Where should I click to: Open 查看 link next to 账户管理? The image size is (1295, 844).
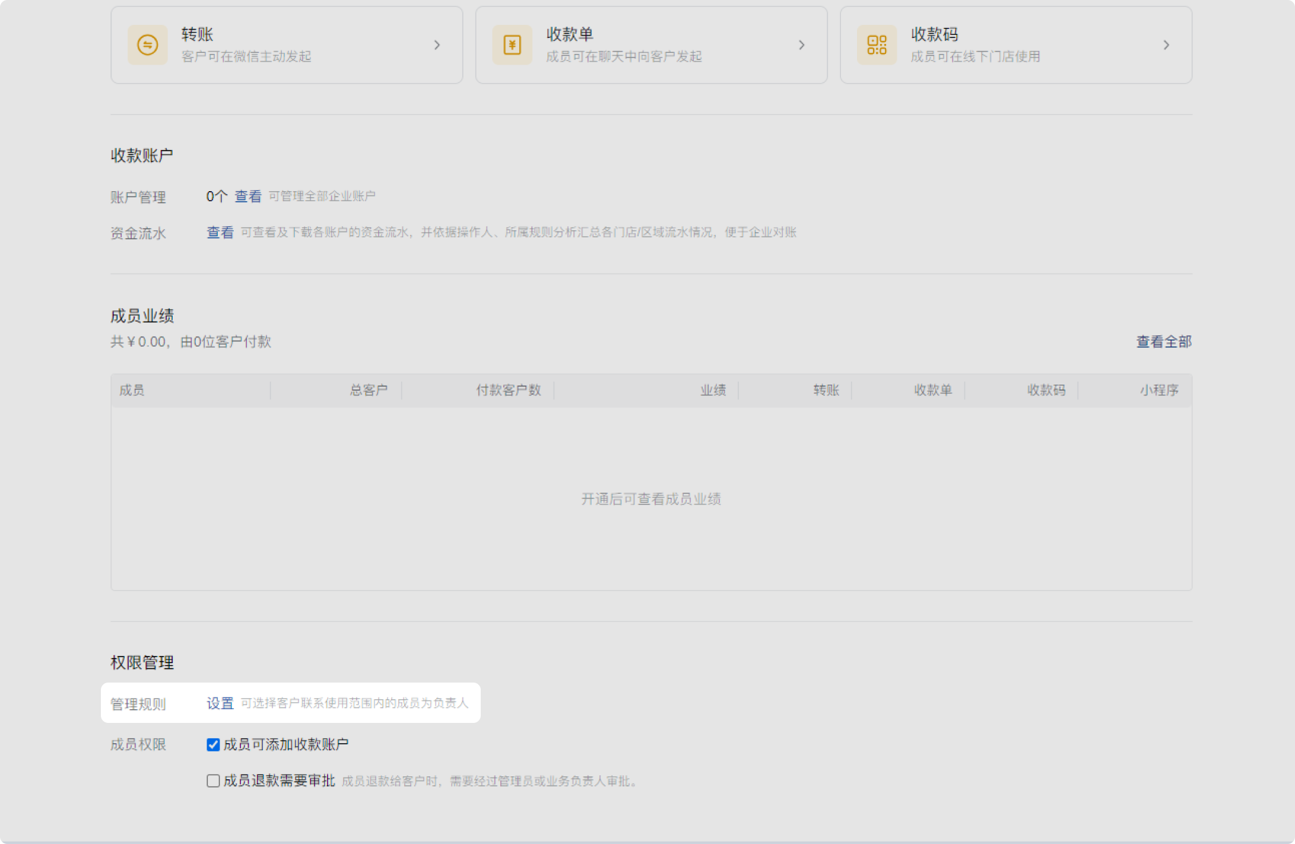[x=247, y=196]
